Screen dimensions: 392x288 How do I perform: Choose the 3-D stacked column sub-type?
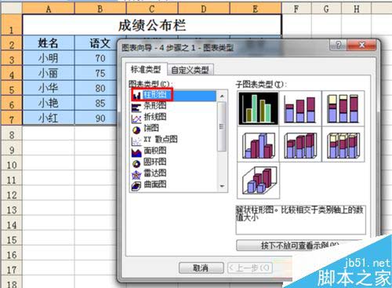point(300,144)
